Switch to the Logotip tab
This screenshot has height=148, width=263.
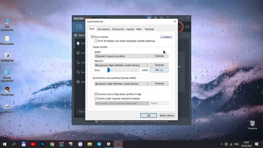click(130, 29)
